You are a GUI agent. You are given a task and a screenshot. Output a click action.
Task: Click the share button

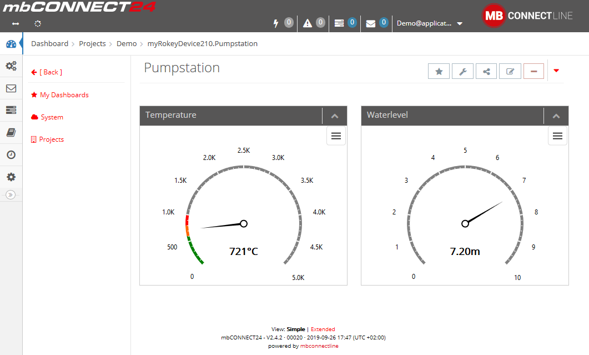pos(486,71)
